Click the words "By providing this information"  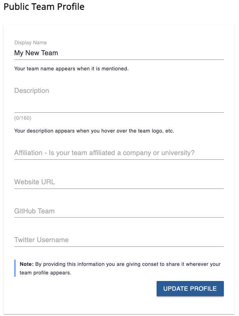(x=66, y=264)
